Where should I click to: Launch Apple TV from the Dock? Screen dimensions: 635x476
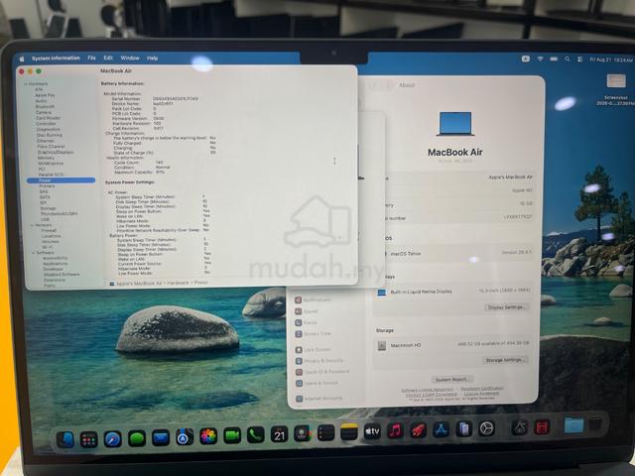pos(372,431)
